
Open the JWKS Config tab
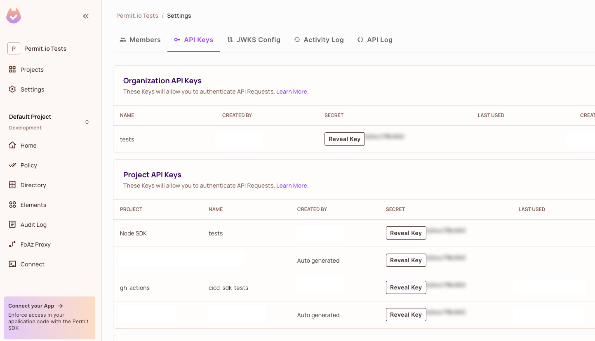(x=254, y=40)
